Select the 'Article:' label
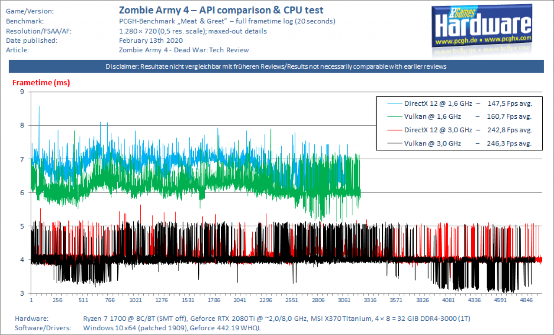The image size is (554, 335). pos(17,50)
